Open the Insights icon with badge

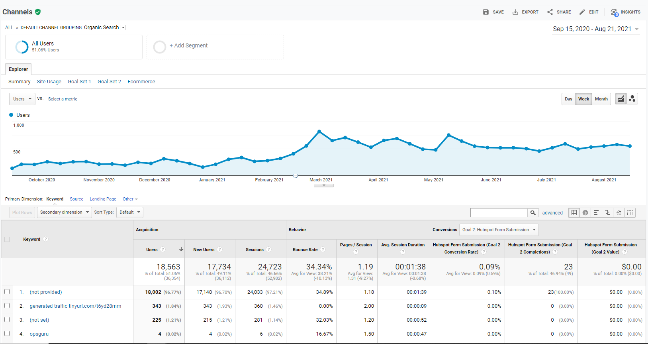click(615, 12)
